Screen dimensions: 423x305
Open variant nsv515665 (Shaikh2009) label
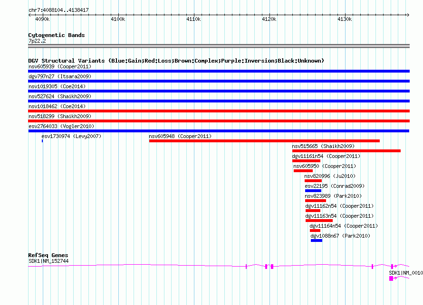[323, 146]
